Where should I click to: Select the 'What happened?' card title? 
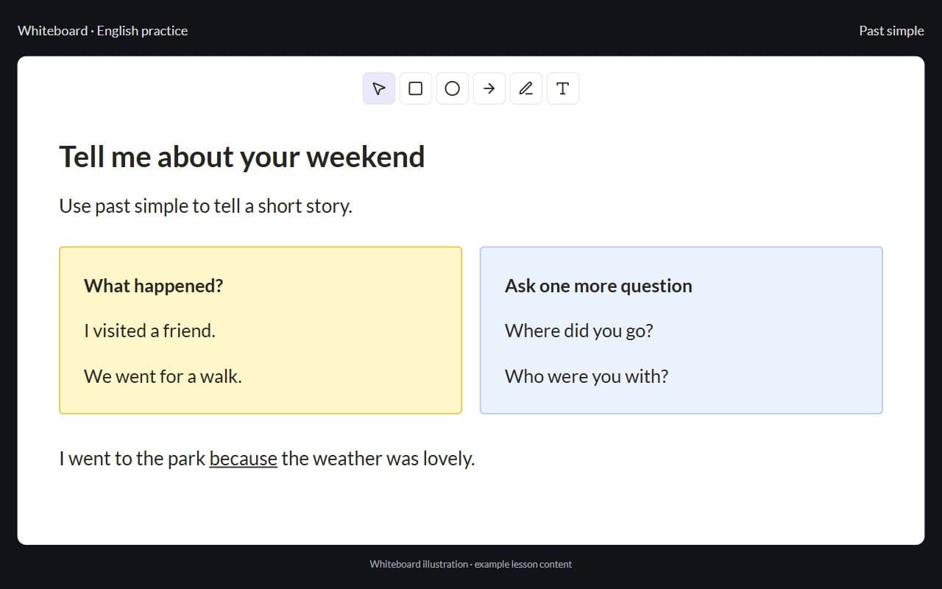click(x=153, y=286)
